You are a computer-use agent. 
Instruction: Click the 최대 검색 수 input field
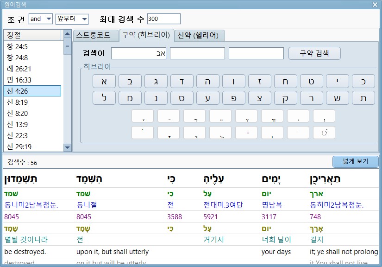[x=163, y=19]
